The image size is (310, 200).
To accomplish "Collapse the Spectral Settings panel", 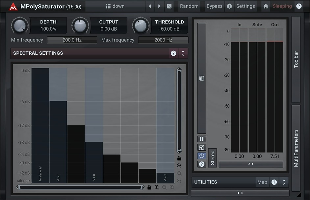I will pyautogui.click(x=183, y=53).
